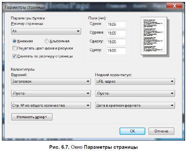Screen dimensions: 187x151
Task: Open the A4 page size dropdown
Action: tap(46, 31)
